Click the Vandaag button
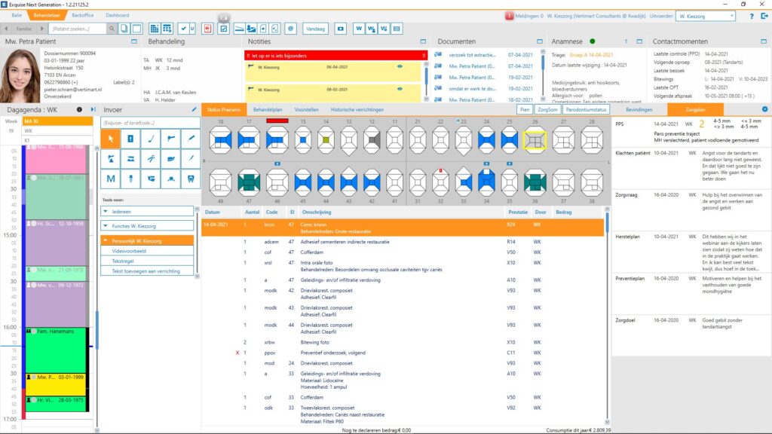The image size is (772, 434). pos(315,29)
